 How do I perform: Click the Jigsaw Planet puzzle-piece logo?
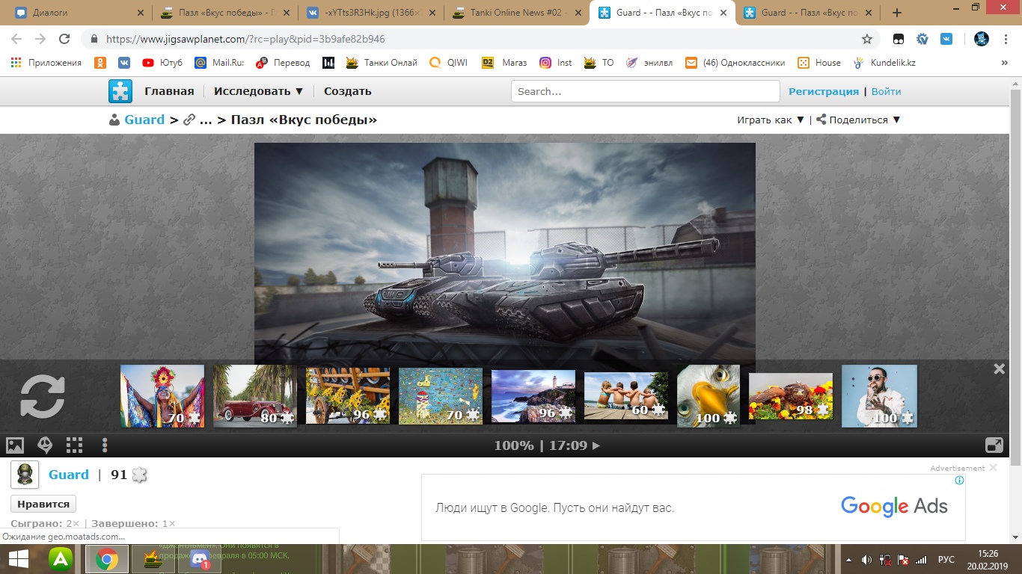[120, 91]
